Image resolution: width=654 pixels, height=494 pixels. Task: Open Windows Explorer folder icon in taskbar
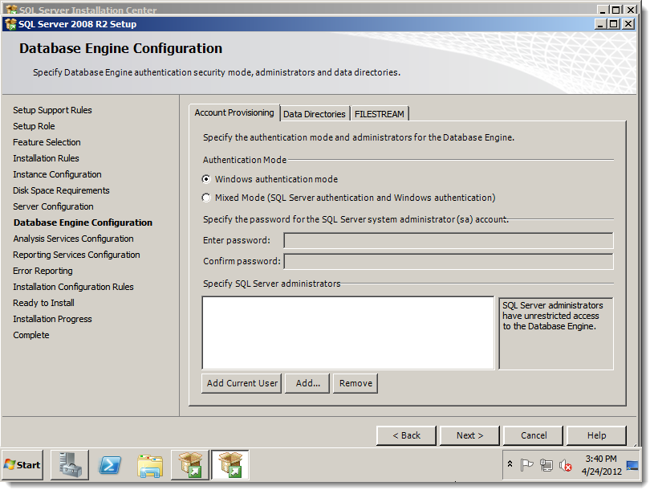(x=150, y=466)
